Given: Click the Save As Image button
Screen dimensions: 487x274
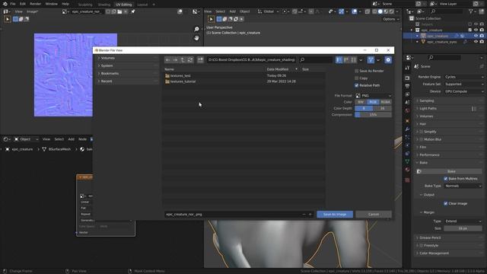Looking at the screenshot, I should pos(335,215).
